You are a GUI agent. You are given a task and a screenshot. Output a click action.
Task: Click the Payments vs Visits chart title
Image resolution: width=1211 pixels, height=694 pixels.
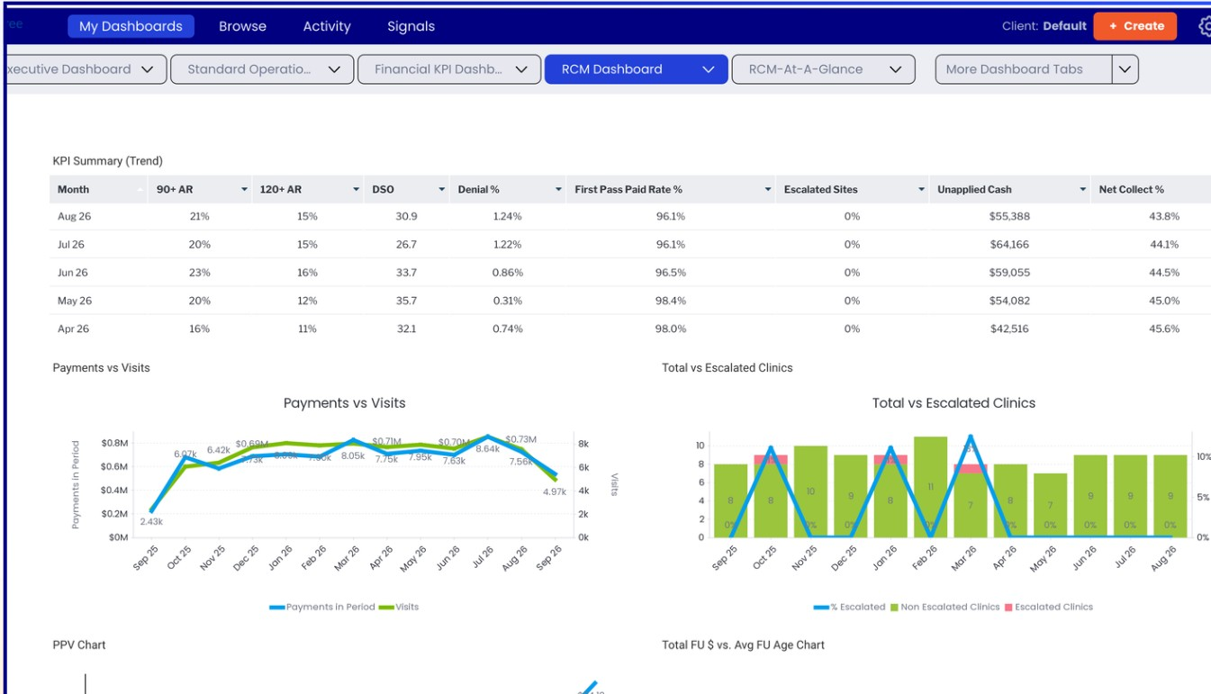344,403
